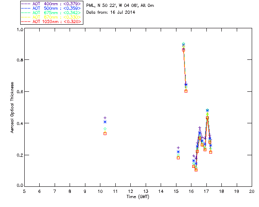Select the blue asterisk marker near 10 GMT
The height and width of the screenshot is (207, 259).
pos(105,122)
